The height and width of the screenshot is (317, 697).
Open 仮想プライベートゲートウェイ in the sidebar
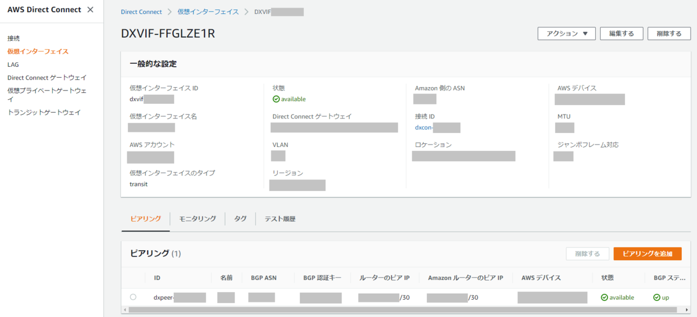47,95
